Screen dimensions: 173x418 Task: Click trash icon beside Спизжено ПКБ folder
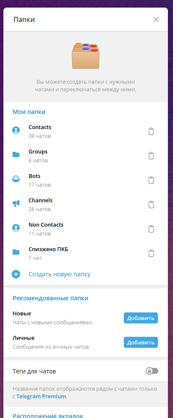click(x=151, y=253)
